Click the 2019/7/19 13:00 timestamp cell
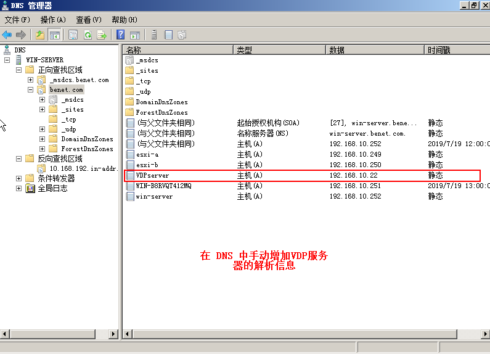 459,186
